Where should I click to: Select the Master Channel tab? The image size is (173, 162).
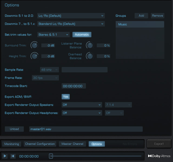point(72,144)
